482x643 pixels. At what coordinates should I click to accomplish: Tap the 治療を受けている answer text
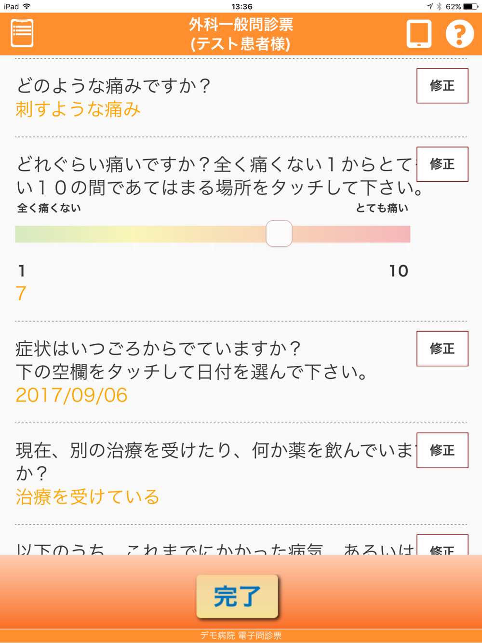coord(88,496)
